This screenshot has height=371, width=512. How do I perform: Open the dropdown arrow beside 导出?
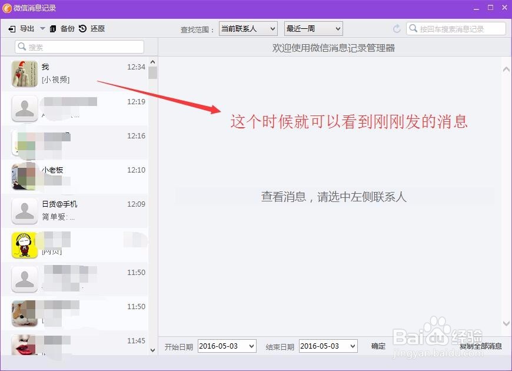(x=42, y=28)
